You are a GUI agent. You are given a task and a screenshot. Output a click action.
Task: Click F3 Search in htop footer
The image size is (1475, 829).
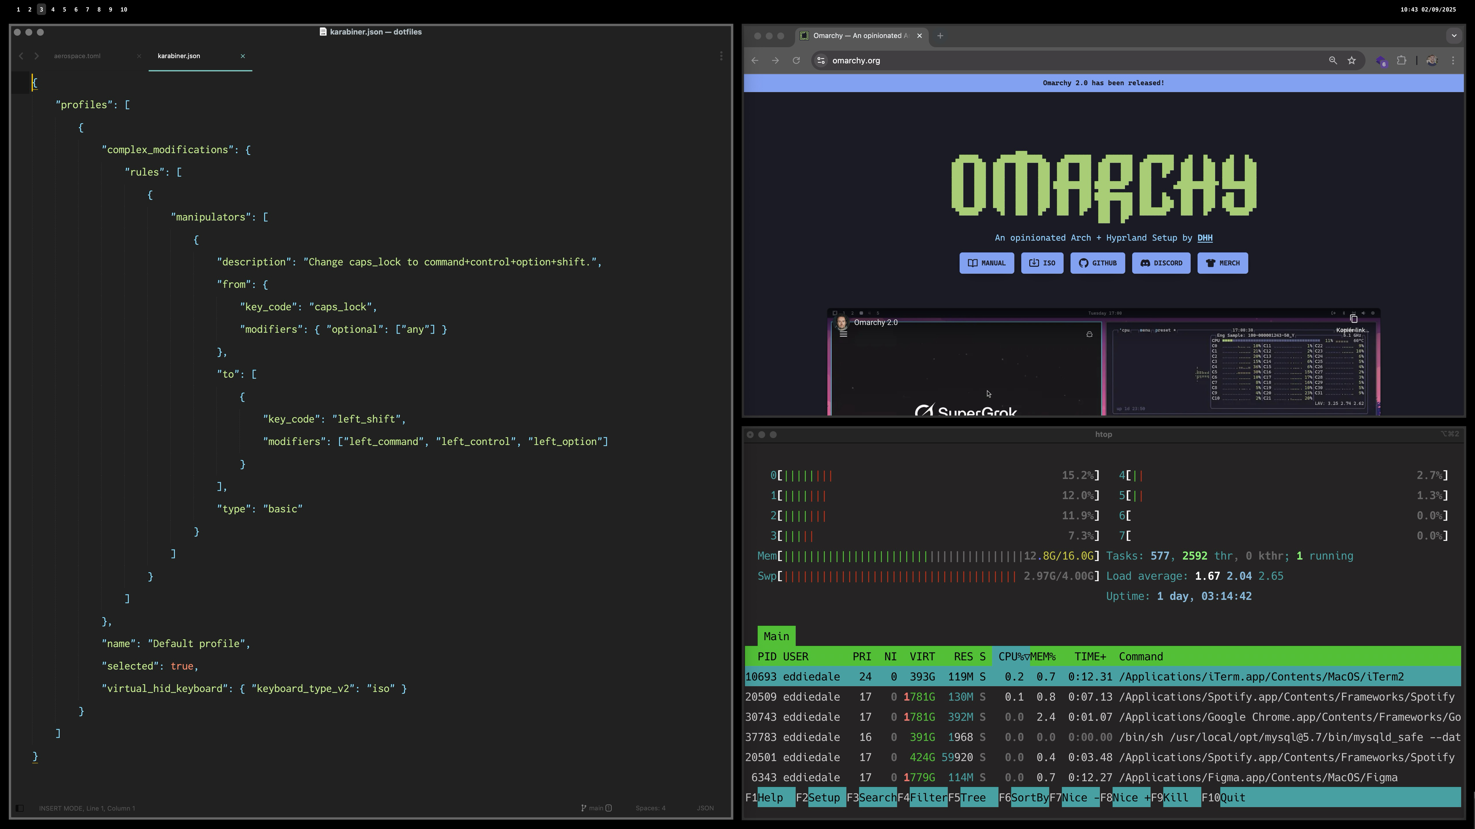click(871, 798)
